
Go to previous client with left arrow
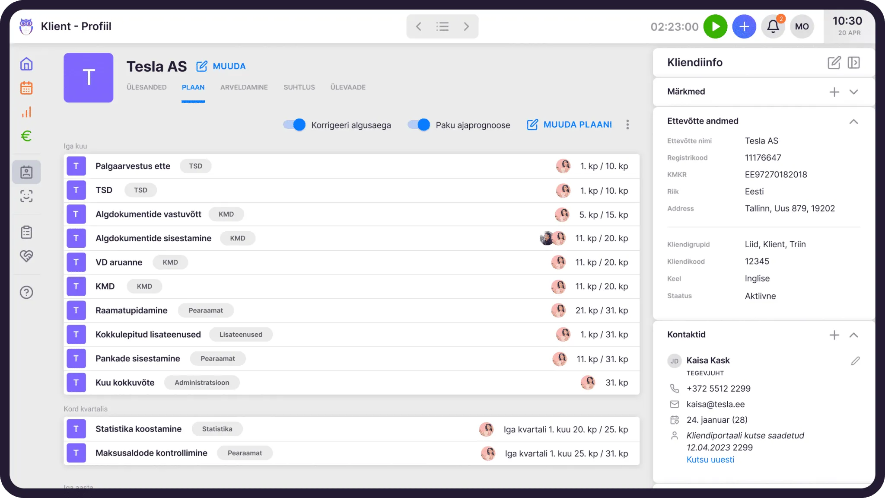(x=418, y=26)
